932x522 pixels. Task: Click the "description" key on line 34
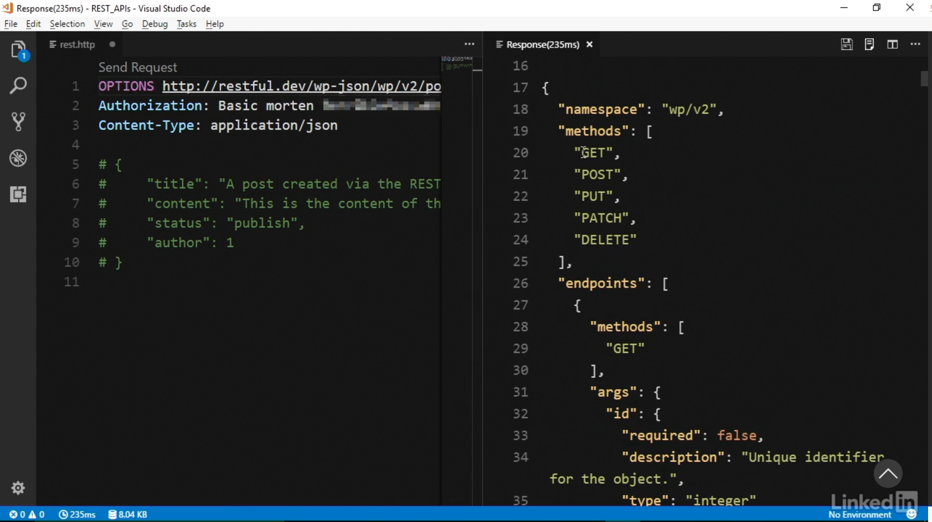(x=673, y=458)
